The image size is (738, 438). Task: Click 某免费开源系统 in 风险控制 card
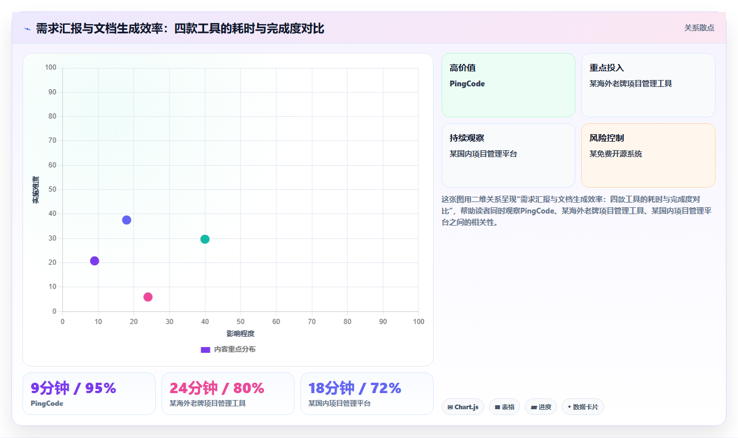pos(616,154)
